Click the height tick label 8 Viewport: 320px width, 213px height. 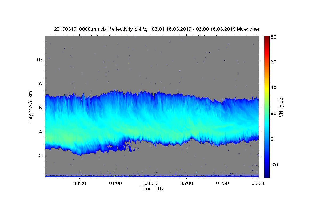(40, 84)
